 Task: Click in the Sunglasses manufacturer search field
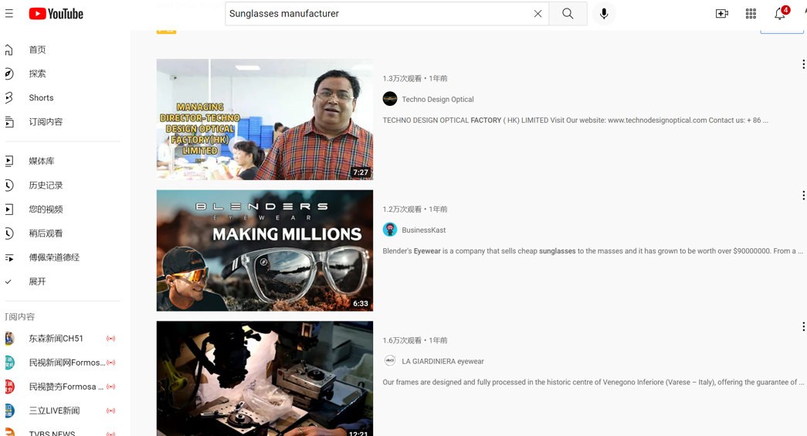[378, 14]
